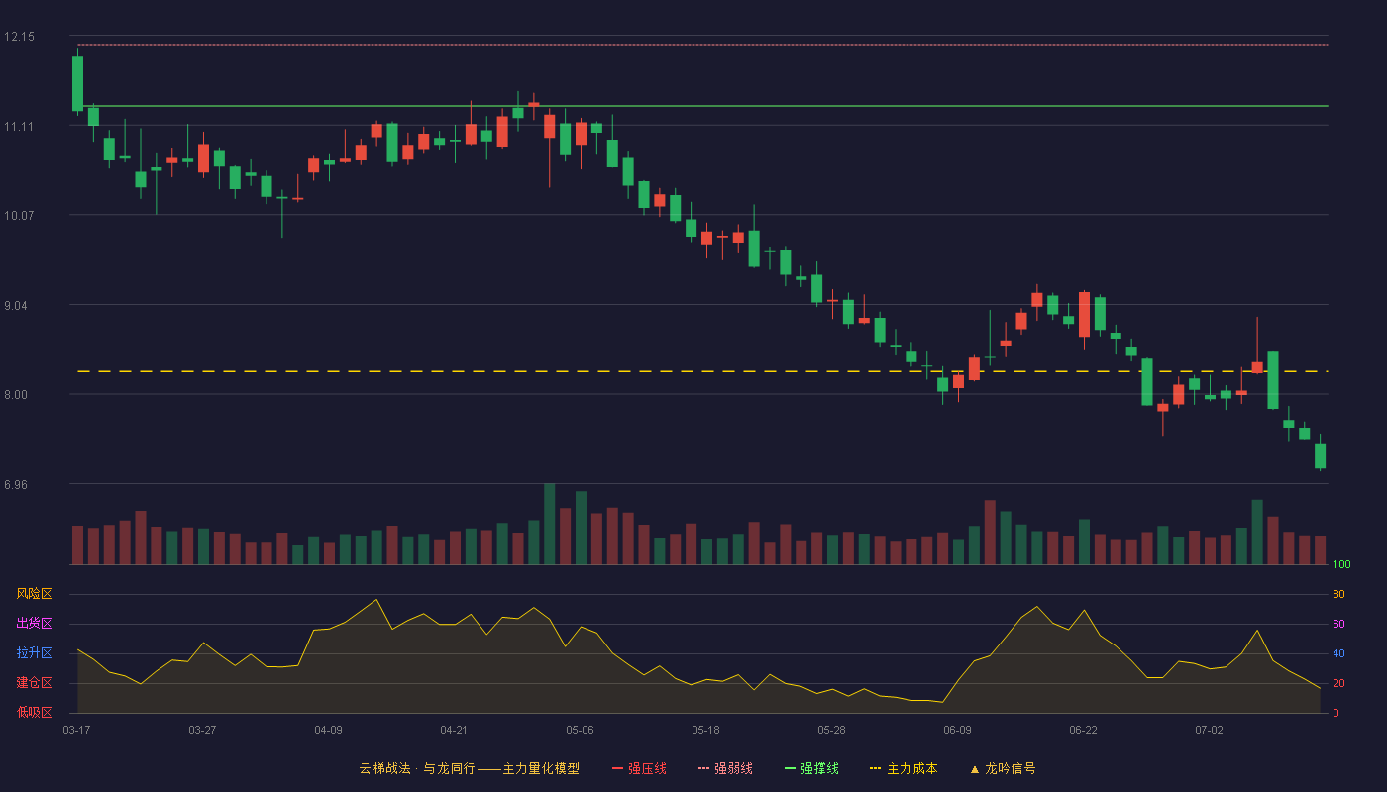This screenshot has height=792, width=1387.
Task: Toggle the 强撑线 legend entry
Action: [x=811, y=768]
